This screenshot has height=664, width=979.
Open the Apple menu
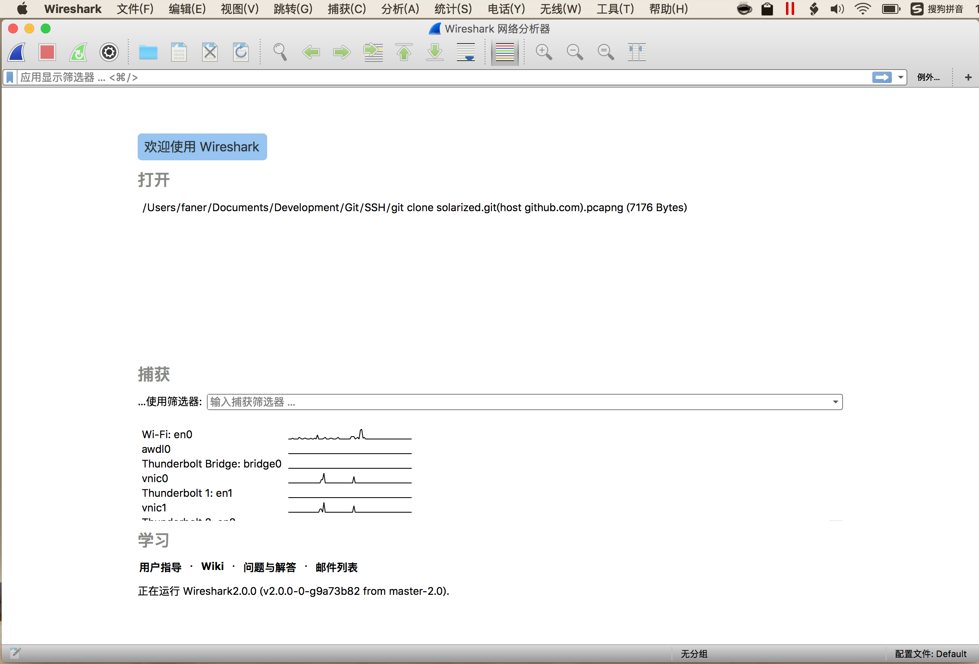pyautogui.click(x=22, y=9)
